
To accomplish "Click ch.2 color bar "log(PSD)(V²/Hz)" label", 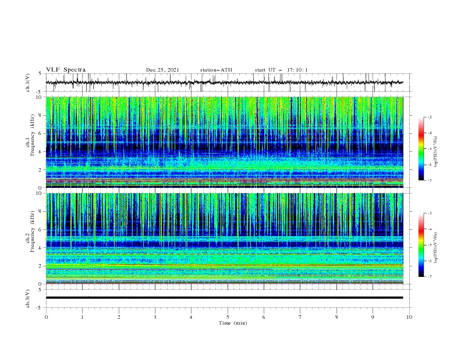I will pyautogui.click(x=435, y=247).
